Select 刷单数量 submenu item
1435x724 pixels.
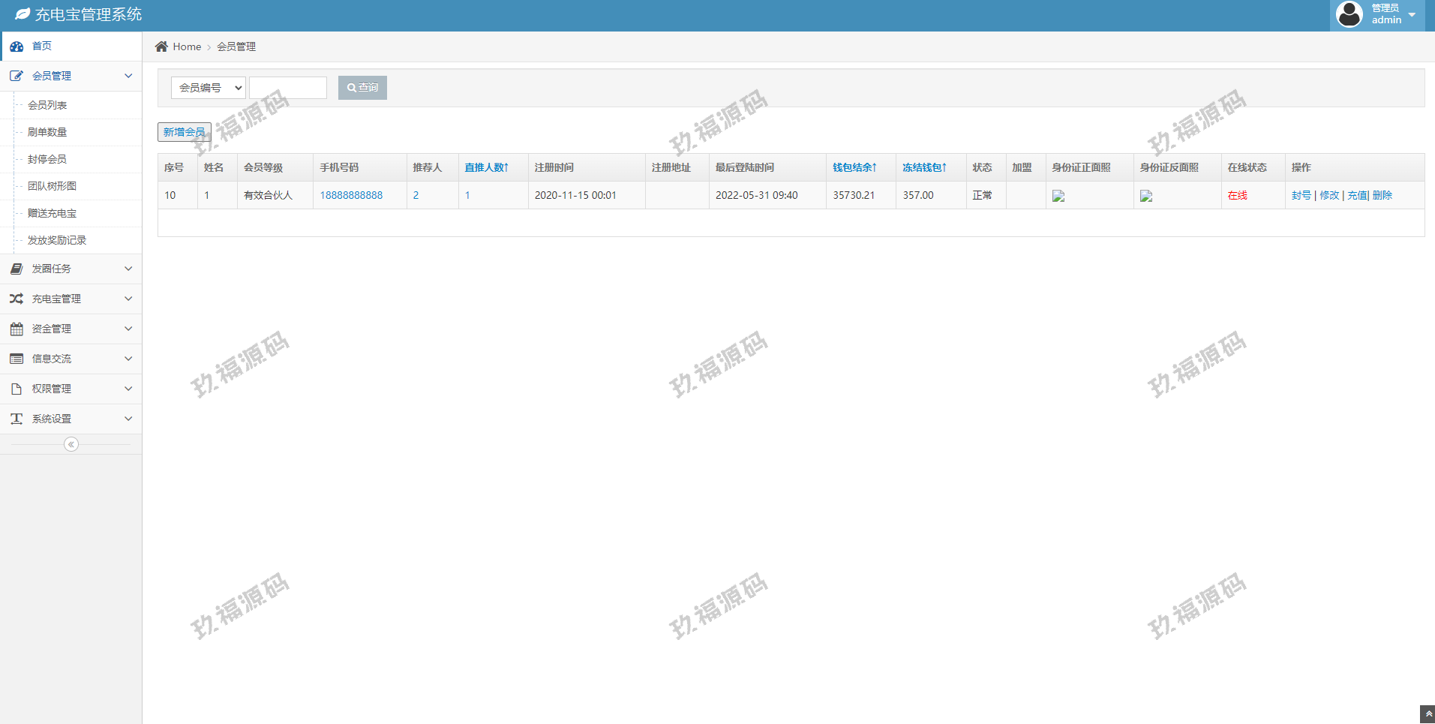point(47,132)
